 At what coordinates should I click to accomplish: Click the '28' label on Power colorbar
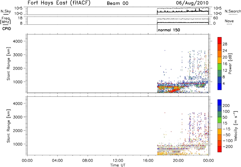[x=225, y=44]
